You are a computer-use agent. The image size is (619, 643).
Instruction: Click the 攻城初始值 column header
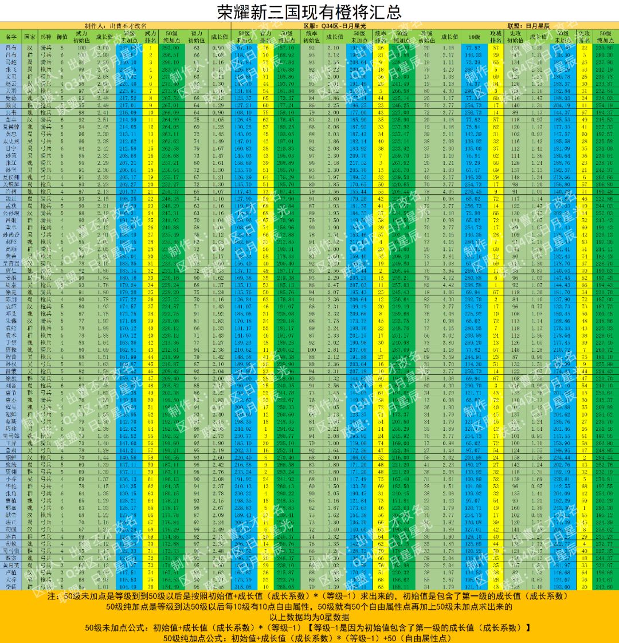[426, 37]
